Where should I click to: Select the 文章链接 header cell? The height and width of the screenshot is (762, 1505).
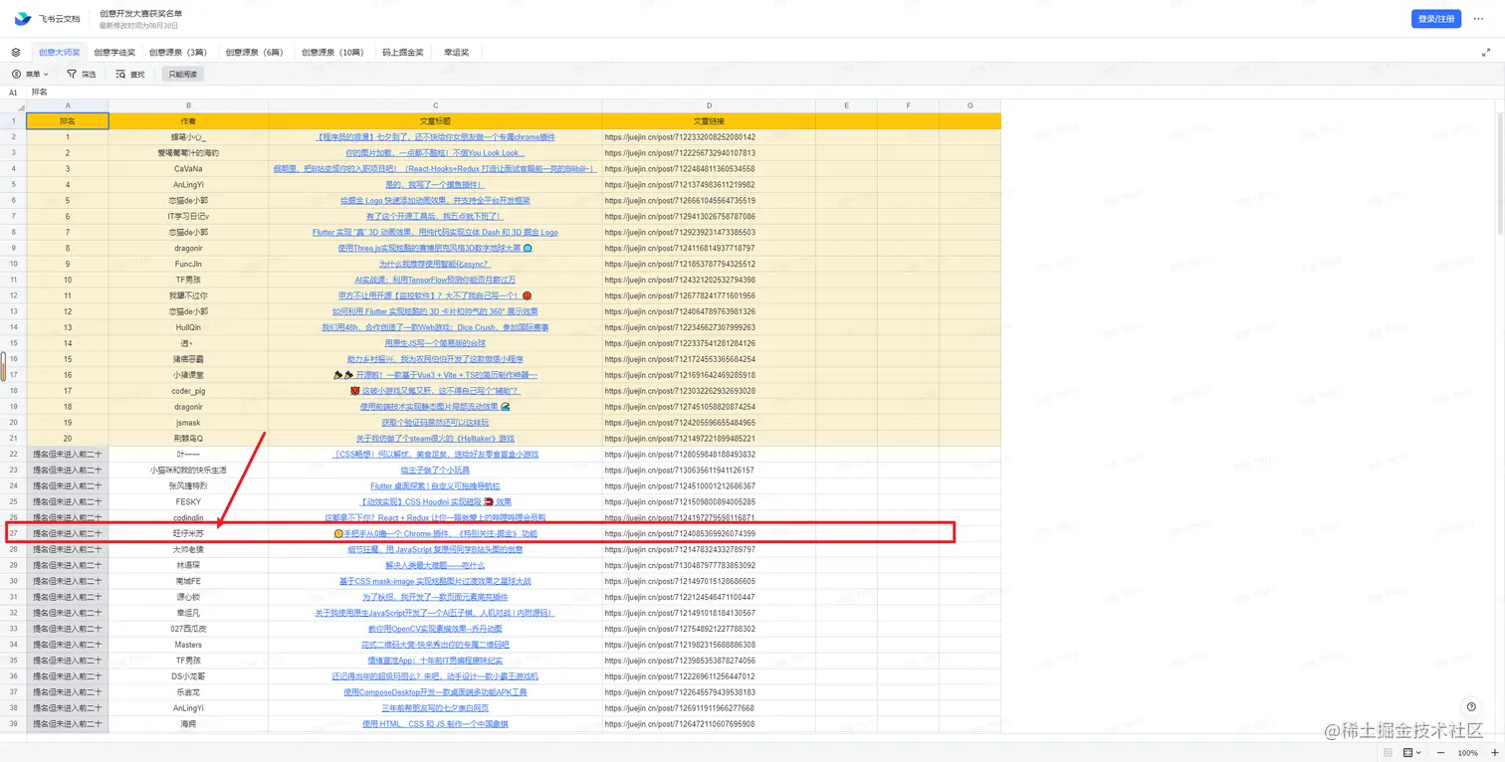[709, 120]
